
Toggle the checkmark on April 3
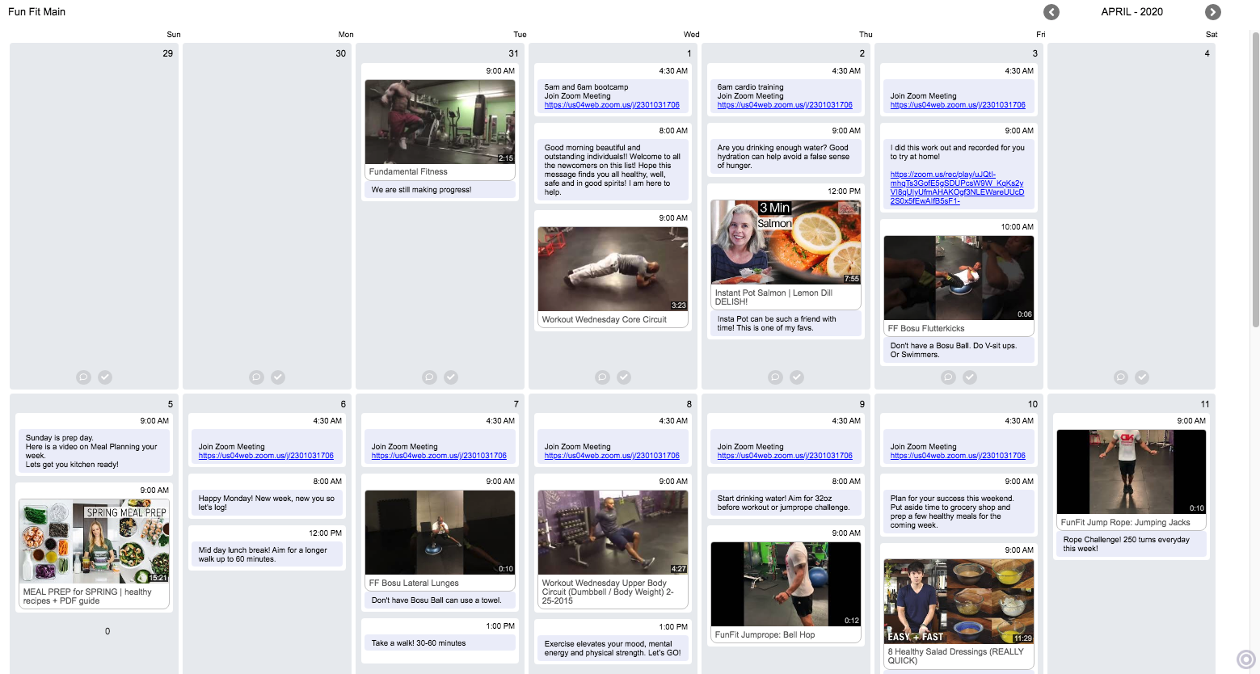click(970, 377)
